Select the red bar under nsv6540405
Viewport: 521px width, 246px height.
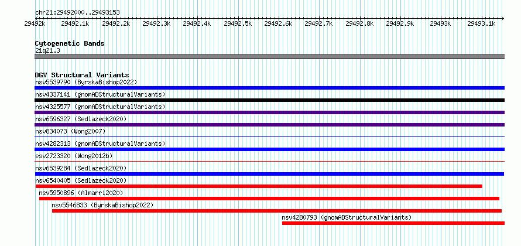tap(259, 186)
